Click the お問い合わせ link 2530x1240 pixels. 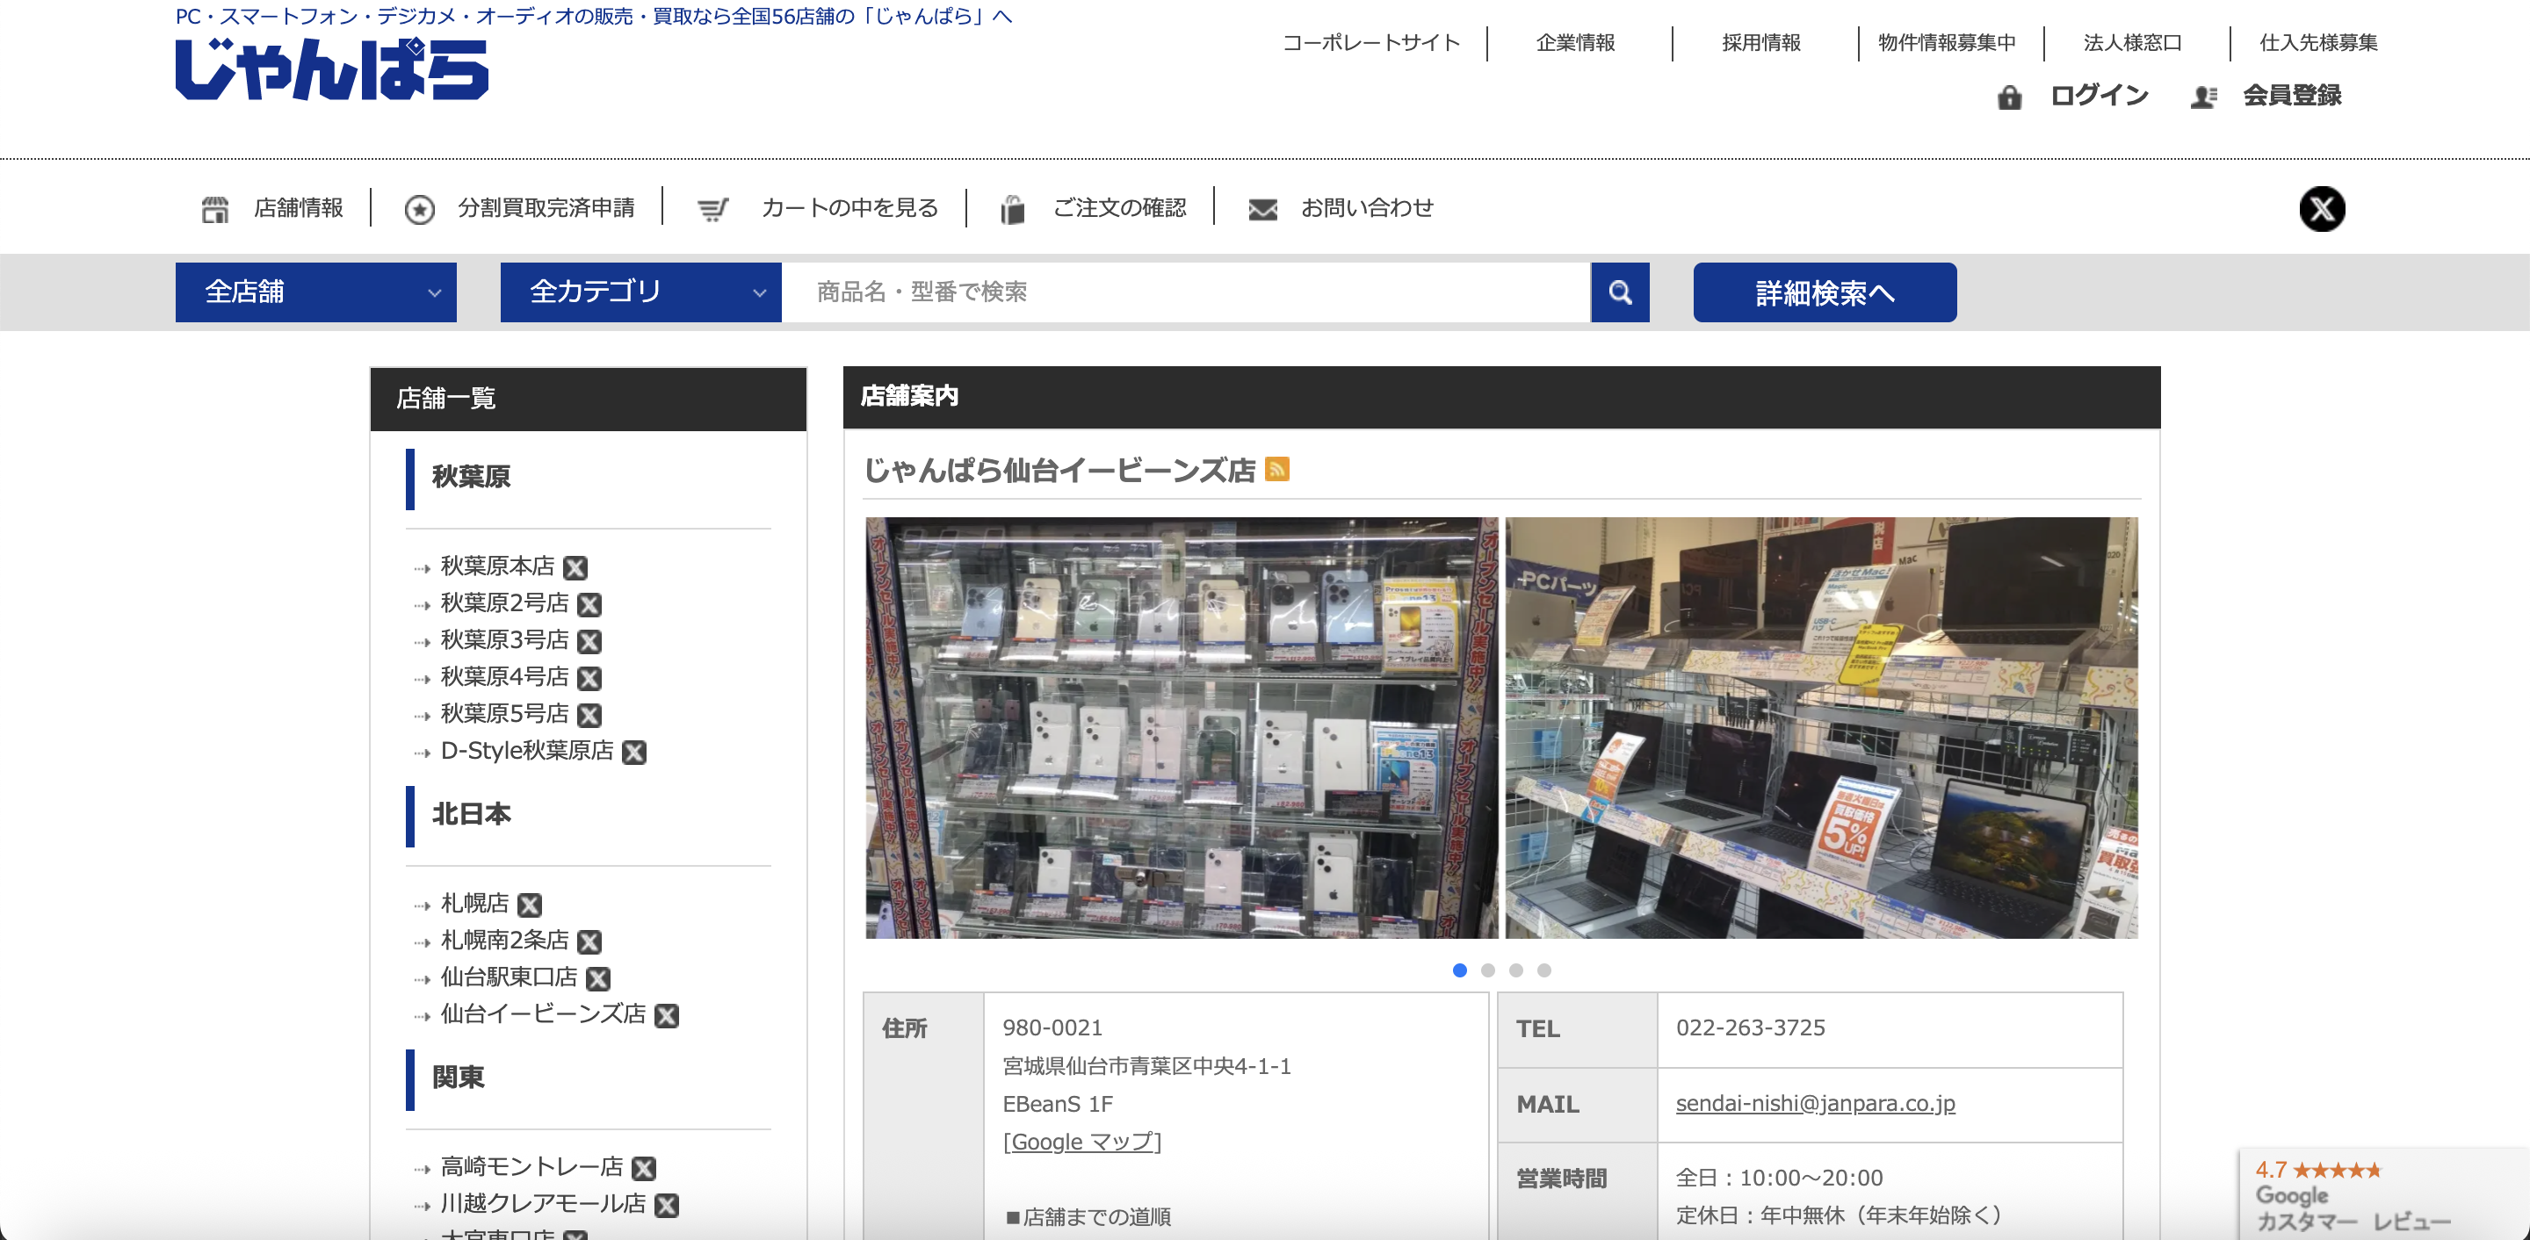(1367, 207)
